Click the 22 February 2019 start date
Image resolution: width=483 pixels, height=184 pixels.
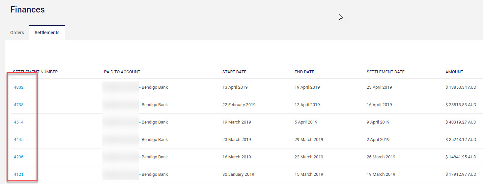click(239, 105)
